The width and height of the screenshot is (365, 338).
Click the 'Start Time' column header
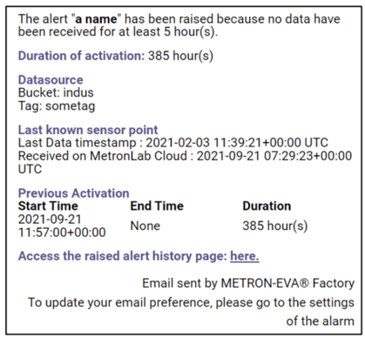point(48,206)
